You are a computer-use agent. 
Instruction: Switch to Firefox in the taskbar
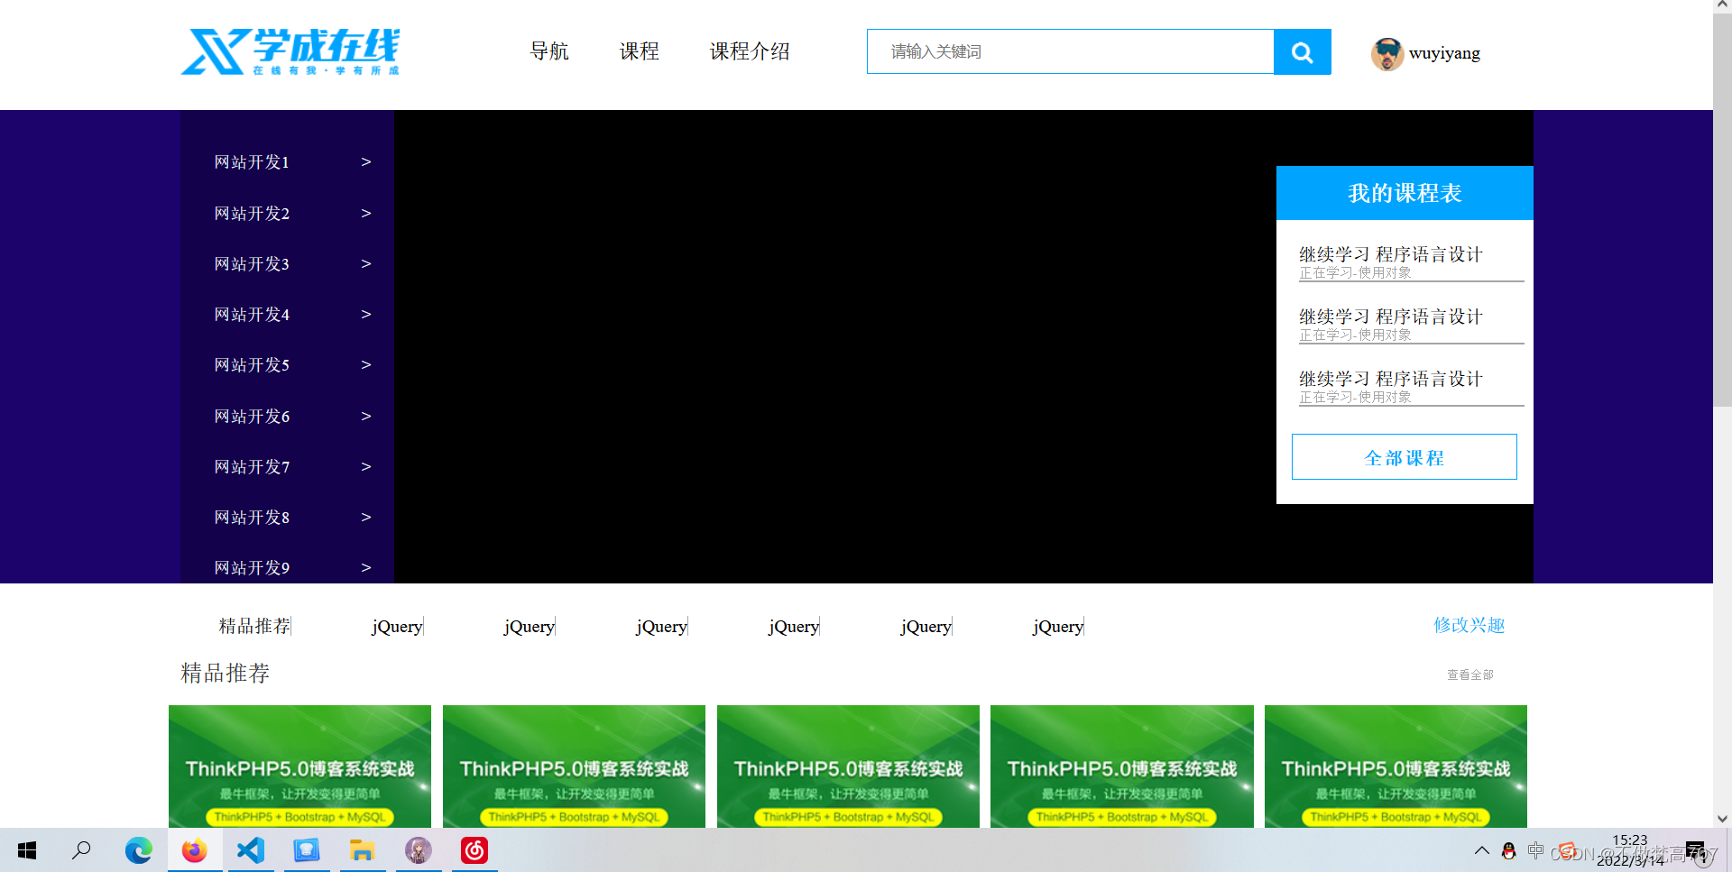pyautogui.click(x=194, y=850)
